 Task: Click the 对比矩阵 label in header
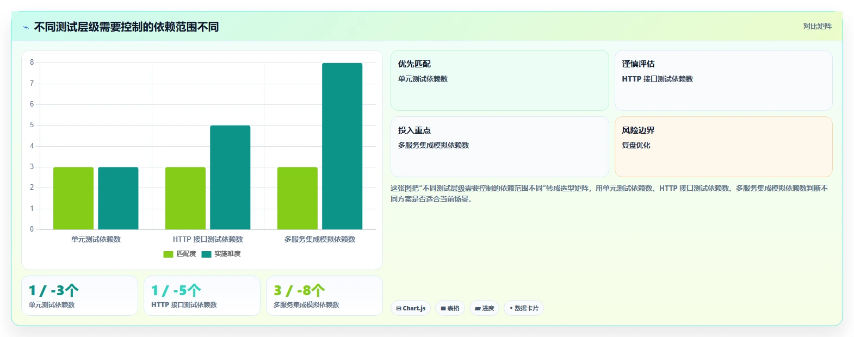click(817, 26)
